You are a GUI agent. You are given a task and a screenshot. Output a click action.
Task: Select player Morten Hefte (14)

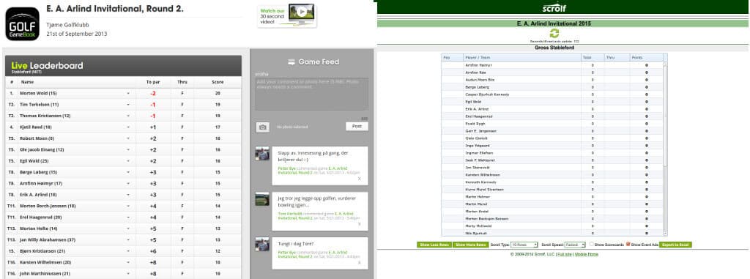click(38, 228)
